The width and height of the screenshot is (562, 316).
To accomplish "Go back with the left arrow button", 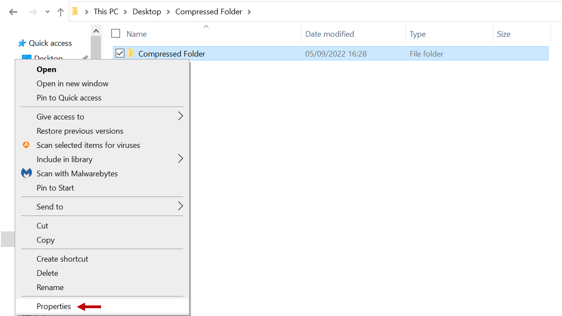I will point(13,12).
